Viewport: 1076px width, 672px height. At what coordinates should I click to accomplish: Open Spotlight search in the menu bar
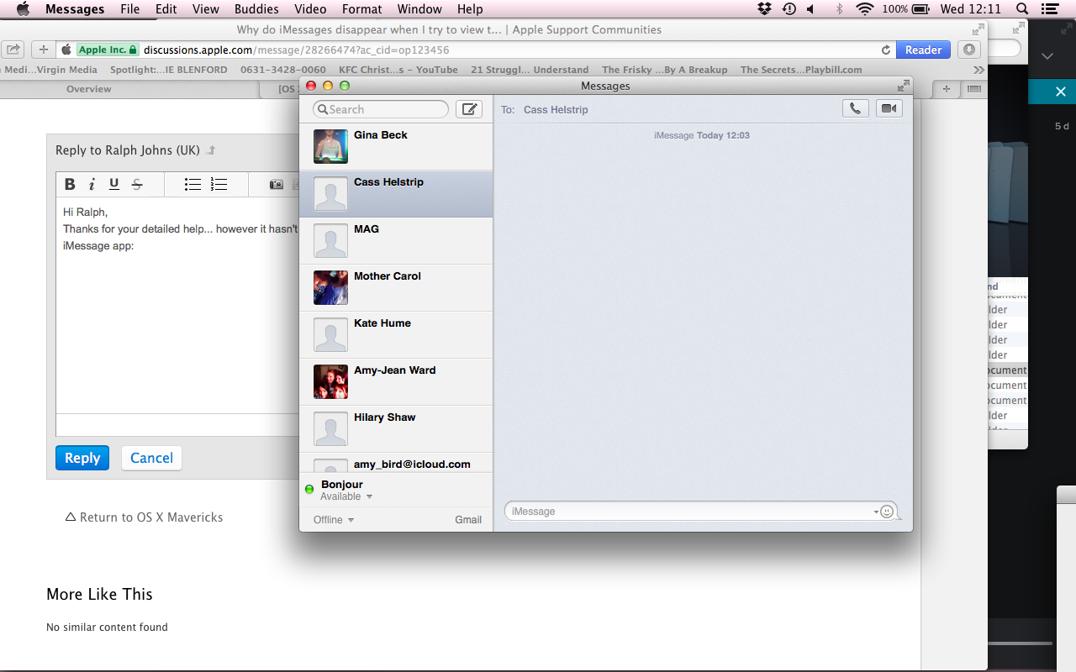(x=1021, y=9)
